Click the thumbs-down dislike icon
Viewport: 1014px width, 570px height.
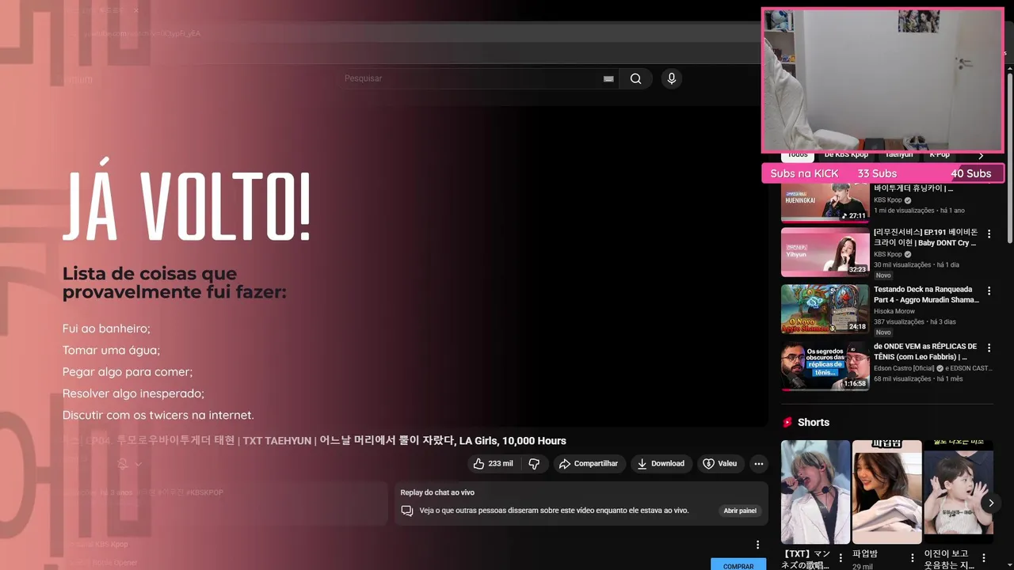point(534,463)
